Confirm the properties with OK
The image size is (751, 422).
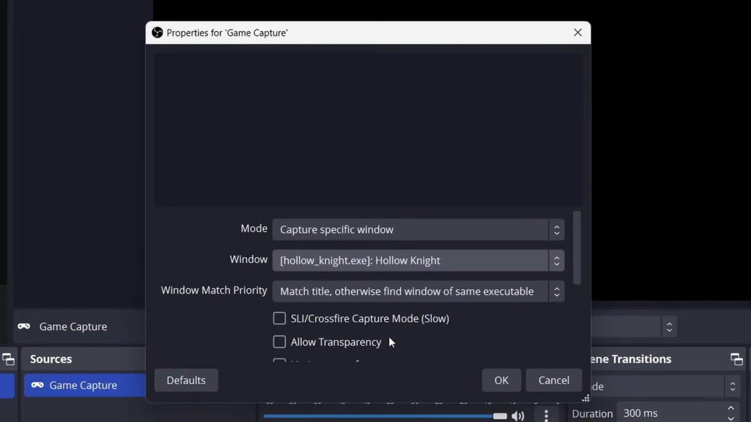point(501,380)
